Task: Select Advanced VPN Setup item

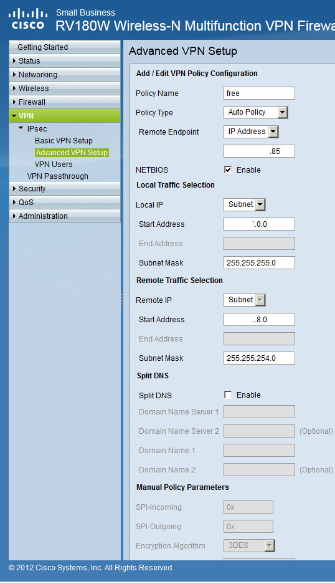Action: coord(72,152)
